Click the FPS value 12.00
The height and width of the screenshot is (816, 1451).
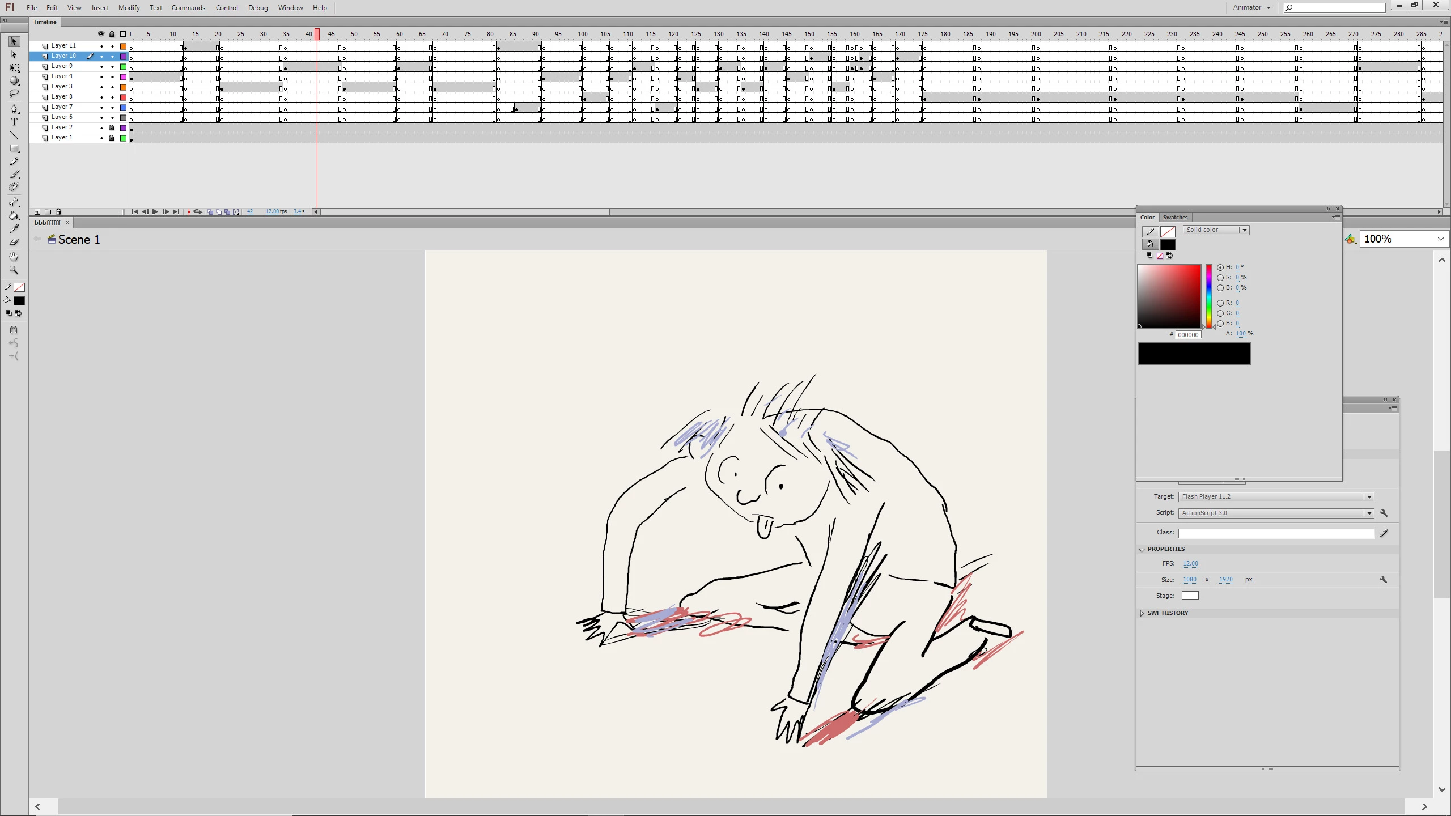tap(1190, 563)
